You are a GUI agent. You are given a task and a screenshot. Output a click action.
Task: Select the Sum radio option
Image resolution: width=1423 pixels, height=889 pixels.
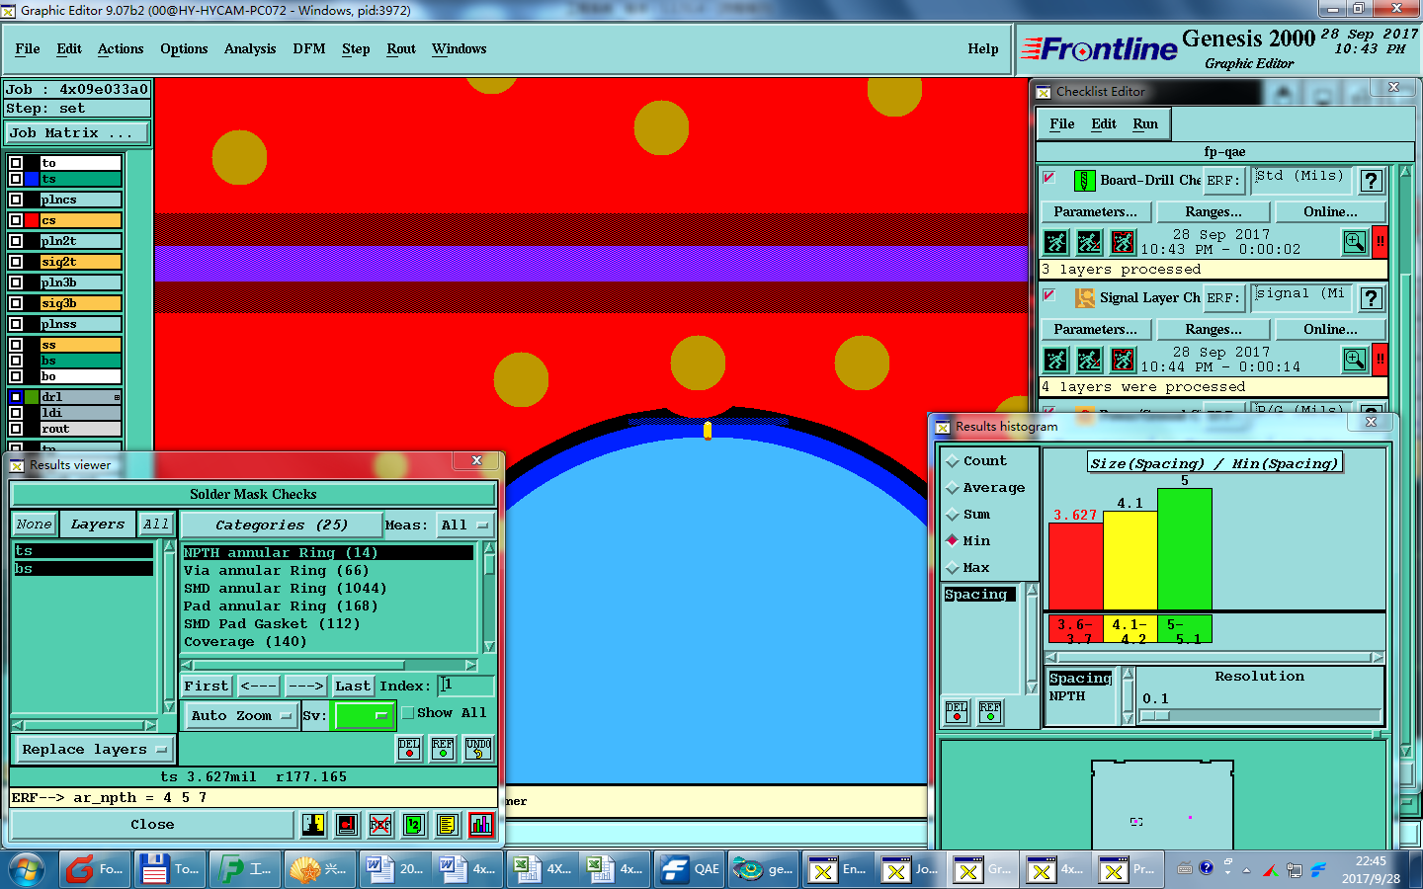click(x=953, y=515)
